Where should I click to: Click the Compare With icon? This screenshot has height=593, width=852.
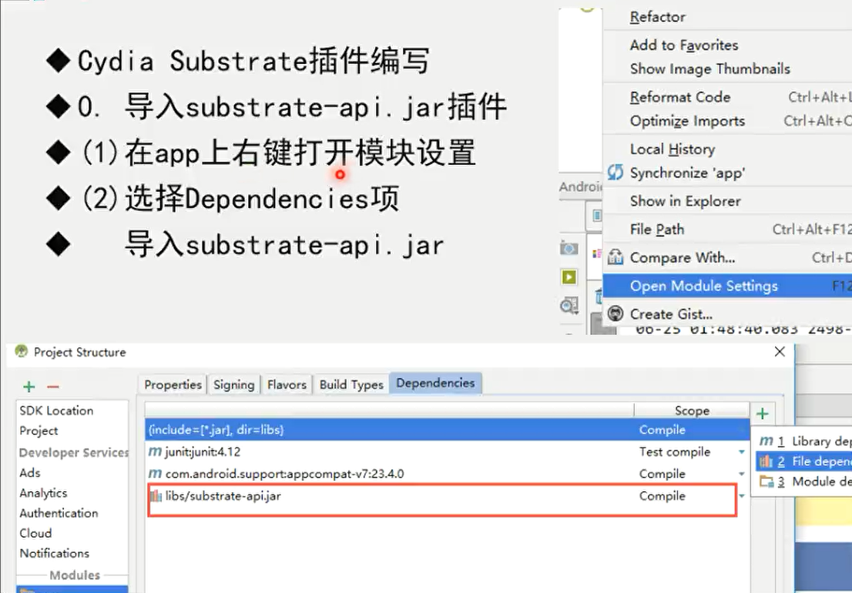point(615,257)
